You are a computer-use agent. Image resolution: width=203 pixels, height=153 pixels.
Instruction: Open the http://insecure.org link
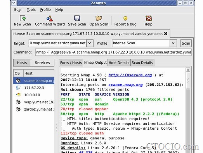pyautogui.click(x=130, y=75)
